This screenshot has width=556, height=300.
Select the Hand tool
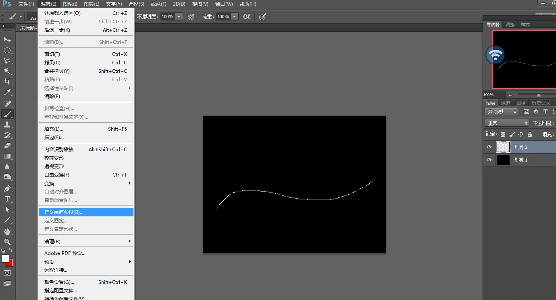pyautogui.click(x=7, y=232)
